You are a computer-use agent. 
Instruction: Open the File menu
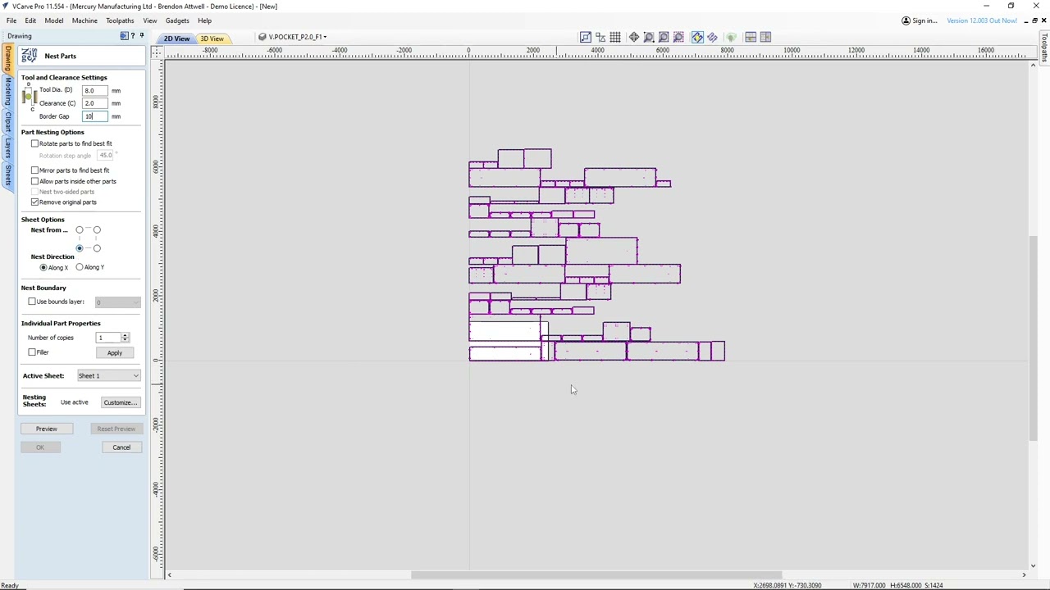(x=11, y=20)
